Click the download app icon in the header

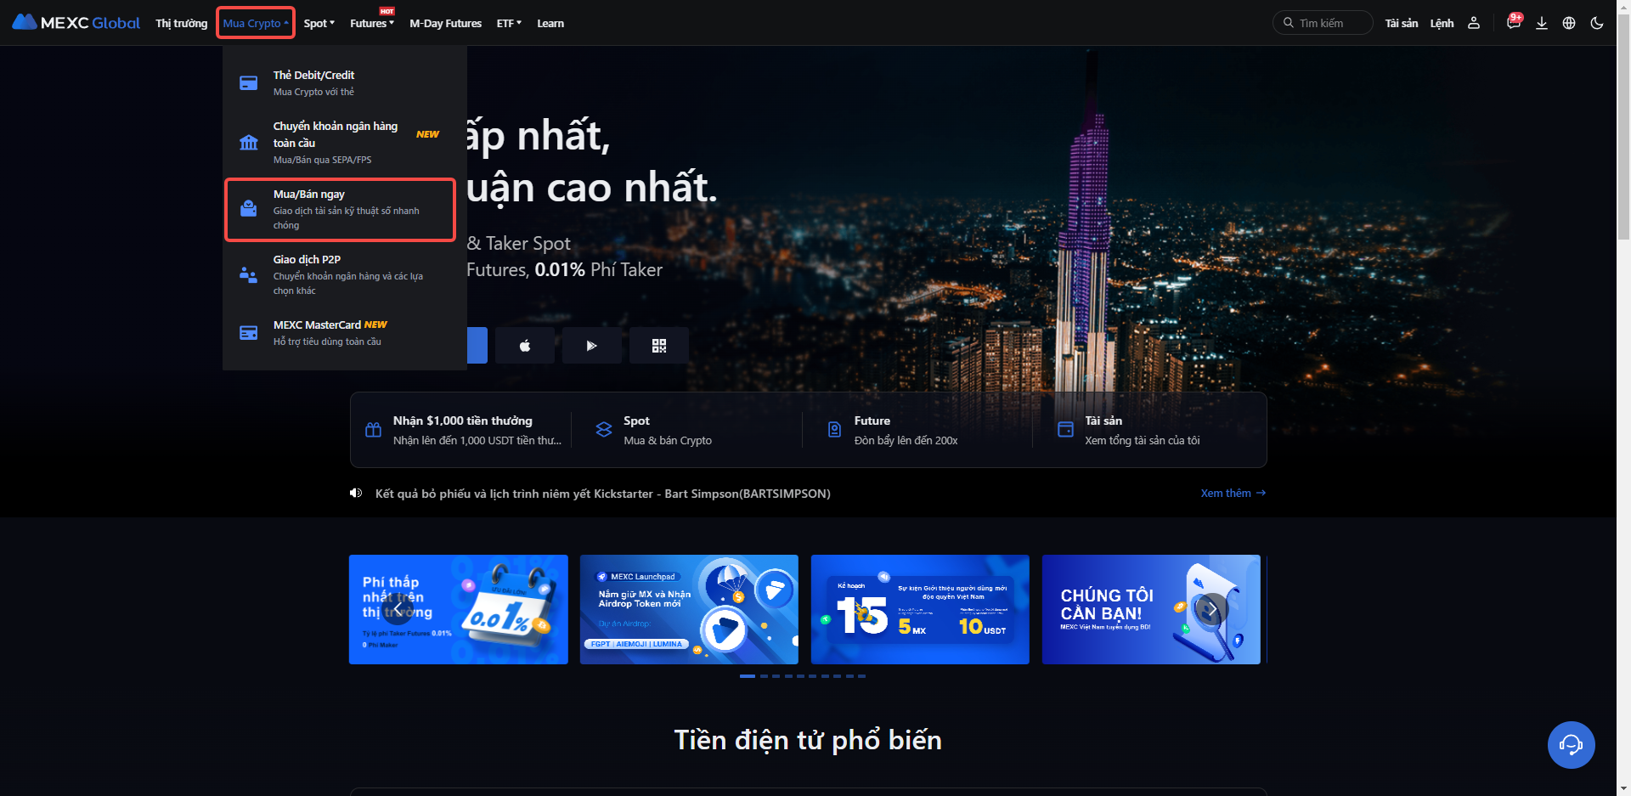click(x=1542, y=23)
